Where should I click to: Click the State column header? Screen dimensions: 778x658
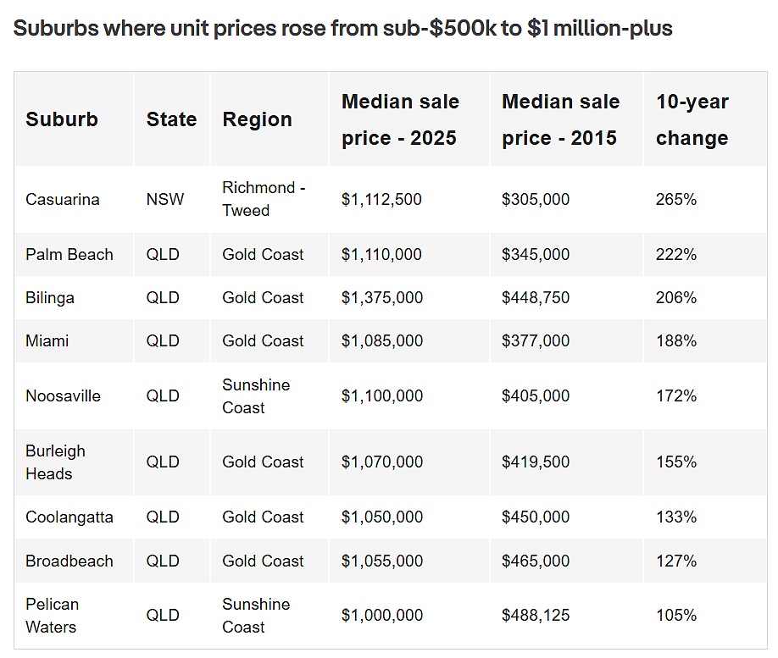click(x=171, y=119)
